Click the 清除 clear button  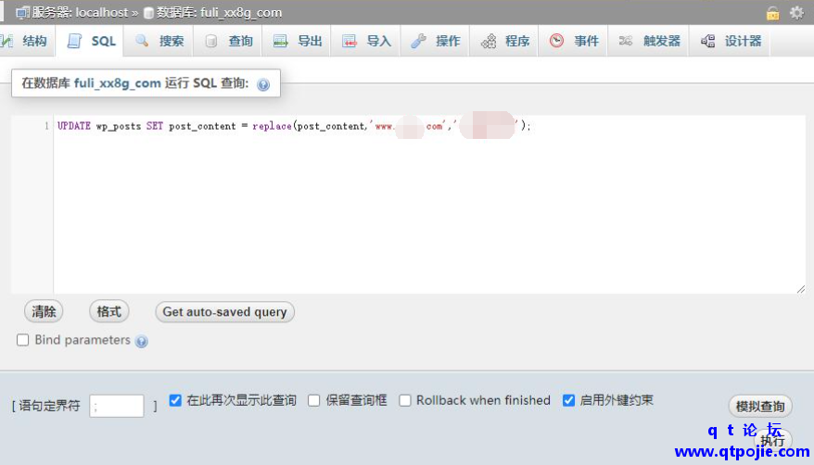click(44, 311)
